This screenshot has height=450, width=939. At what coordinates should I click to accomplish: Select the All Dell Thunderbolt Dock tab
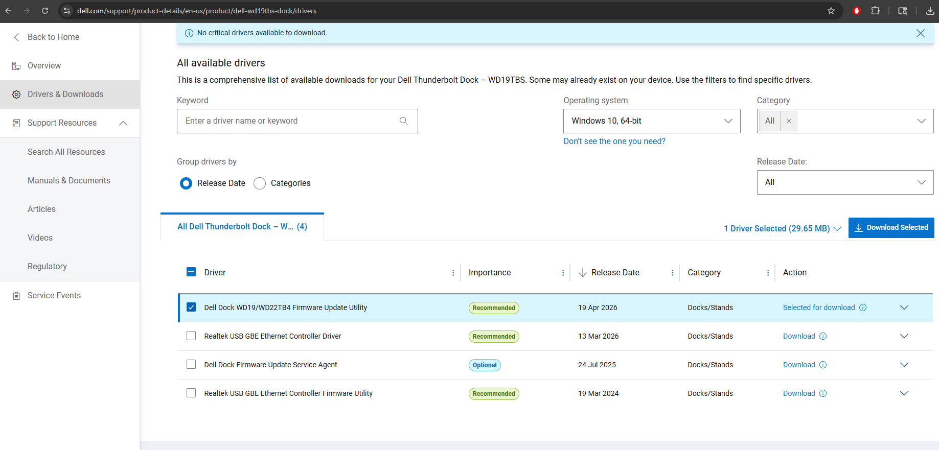[x=242, y=227]
